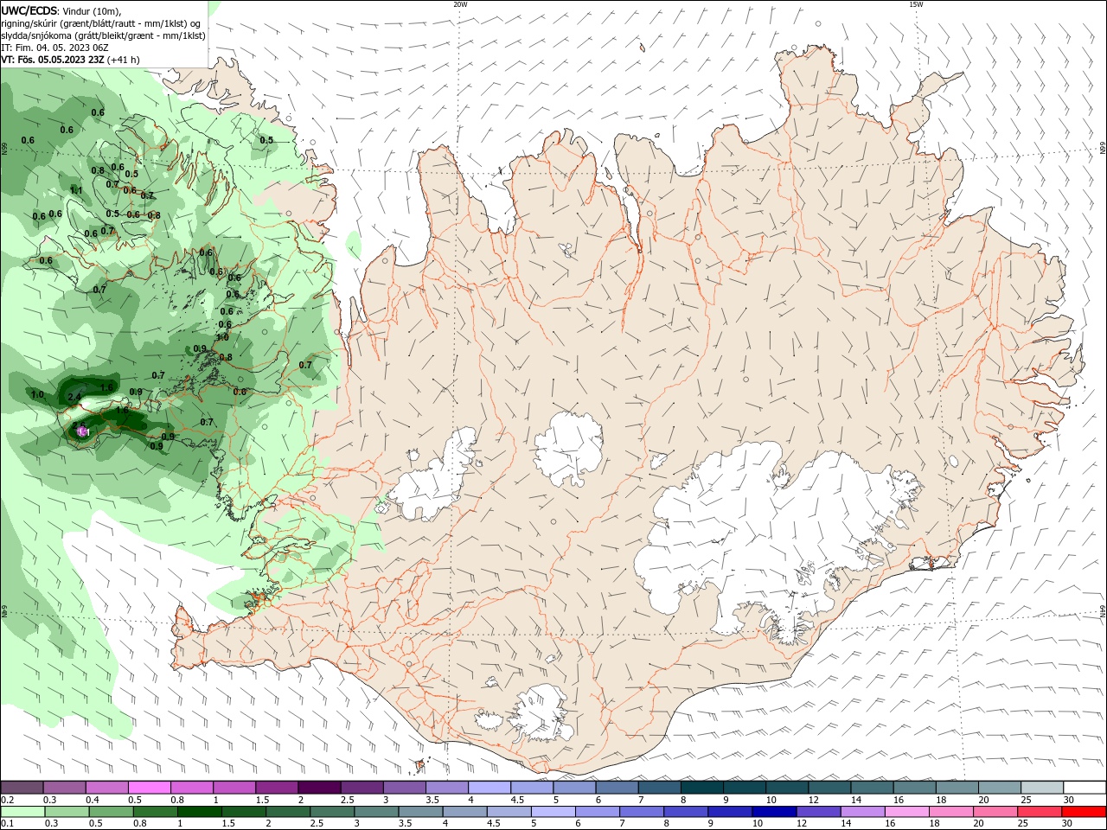Click the purple sleet marker on Snæfellsnes
Image resolution: width=1107 pixels, height=830 pixels.
pyautogui.click(x=83, y=431)
